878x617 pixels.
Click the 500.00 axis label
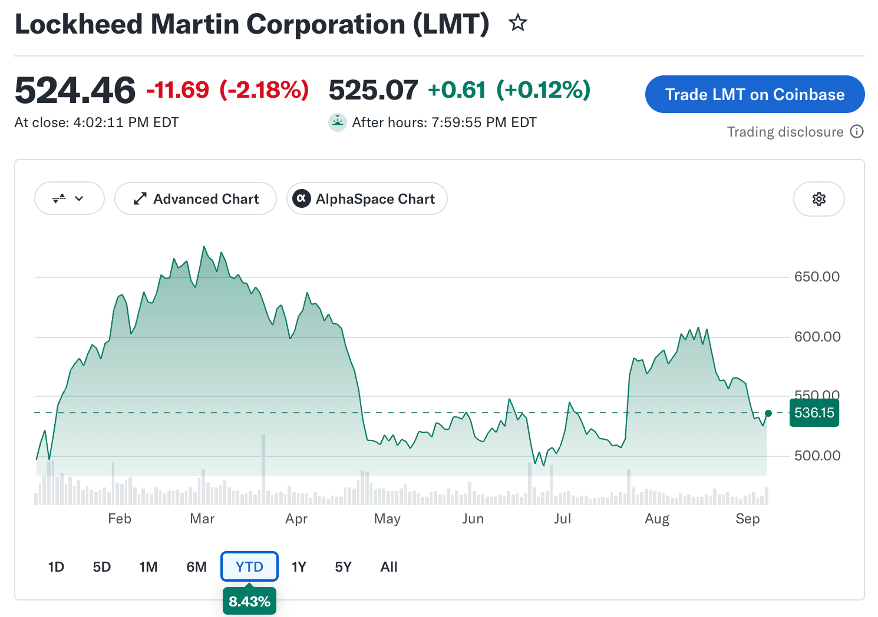tap(817, 456)
